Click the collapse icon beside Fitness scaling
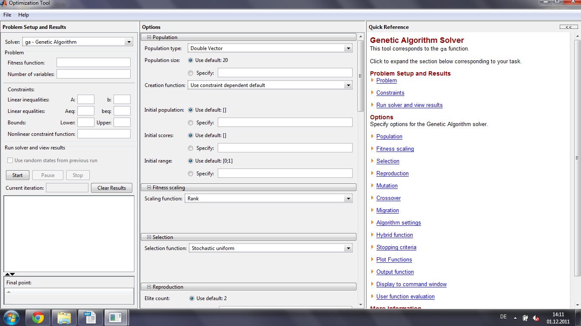 149,188
